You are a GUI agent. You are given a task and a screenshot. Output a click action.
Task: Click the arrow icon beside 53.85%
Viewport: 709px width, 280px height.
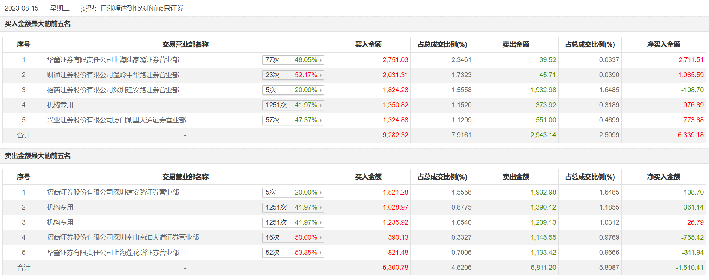321,253
